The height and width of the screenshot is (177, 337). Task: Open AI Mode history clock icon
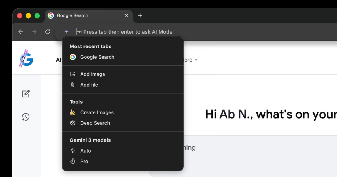point(26,117)
